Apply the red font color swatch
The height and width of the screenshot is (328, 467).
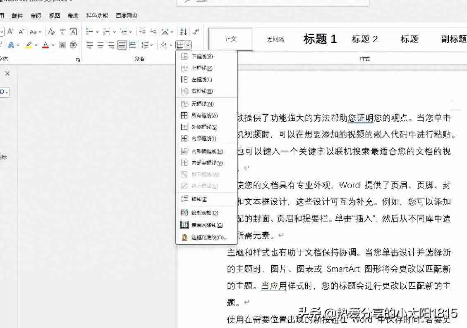tap(45, 45)
